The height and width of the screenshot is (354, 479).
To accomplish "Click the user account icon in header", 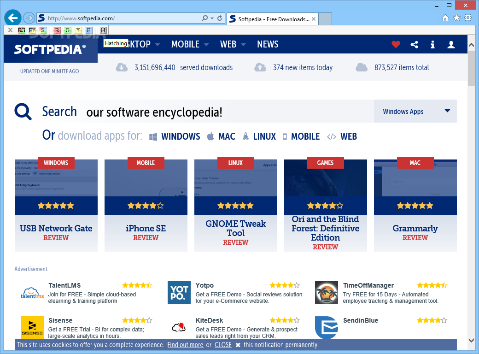I will (451, 45).
